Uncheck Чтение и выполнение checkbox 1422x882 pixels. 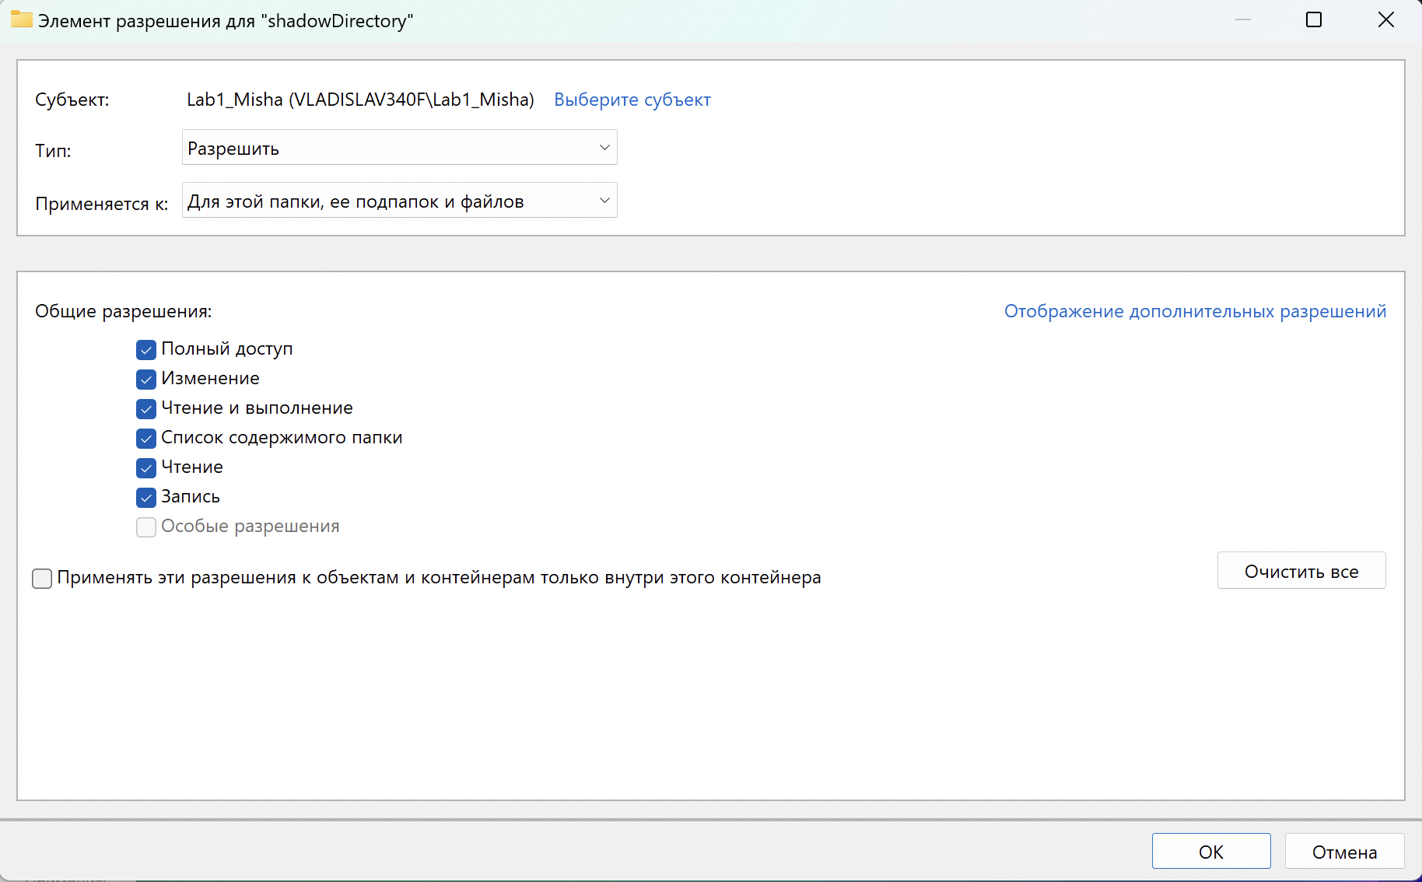(x=146, y=409)
